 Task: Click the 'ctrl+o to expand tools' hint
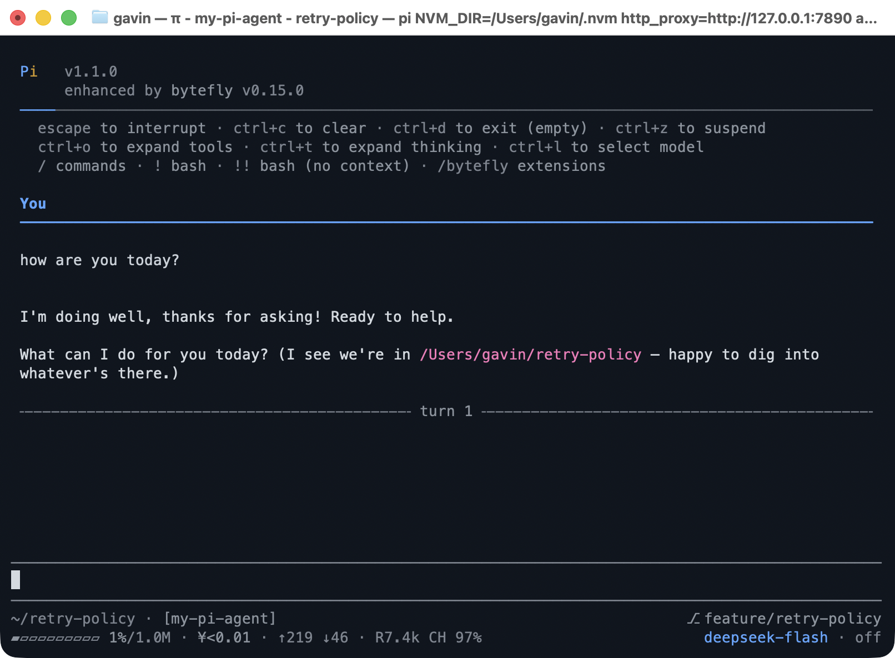(135, 147)
